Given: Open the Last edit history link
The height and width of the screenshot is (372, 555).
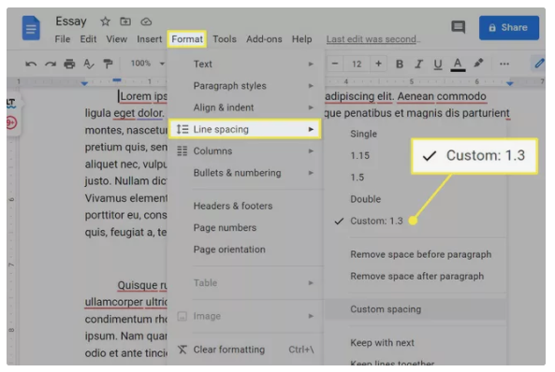Looking at the screenshot, I should click(373, 39).
